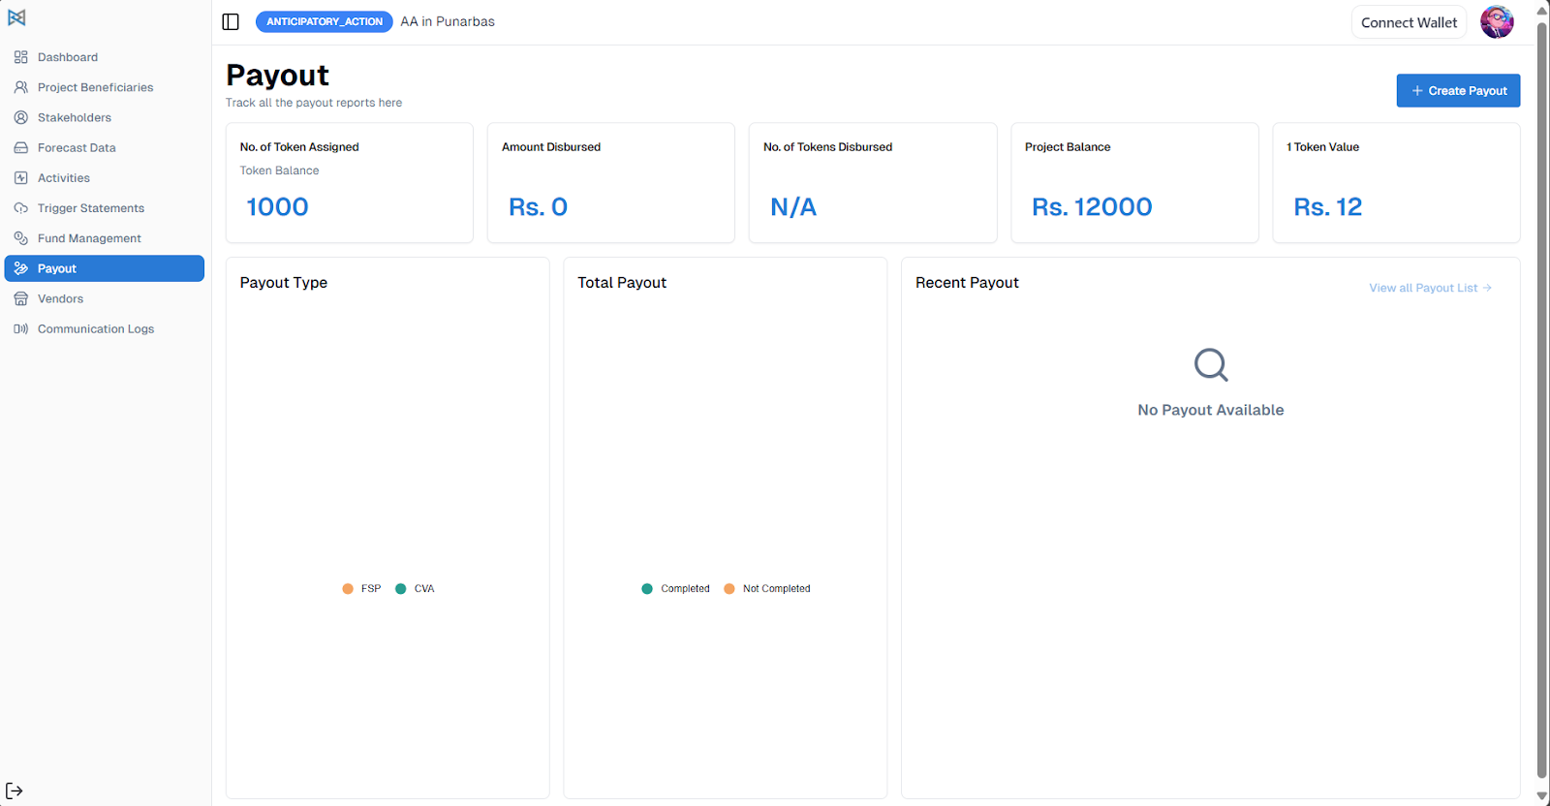Click the Create Payout button
The height and width of the screenshot is (806, 1550).
point(1458,90)
